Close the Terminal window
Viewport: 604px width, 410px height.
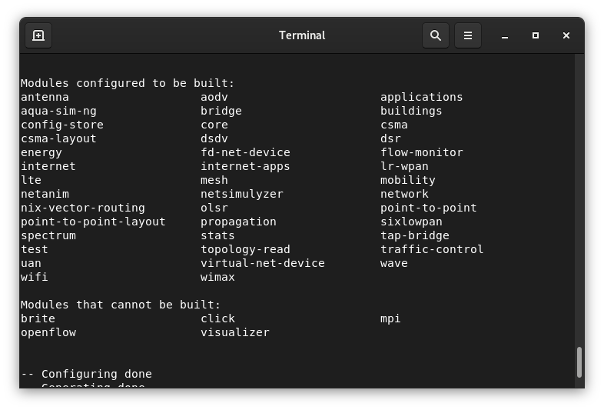[566, 35]
